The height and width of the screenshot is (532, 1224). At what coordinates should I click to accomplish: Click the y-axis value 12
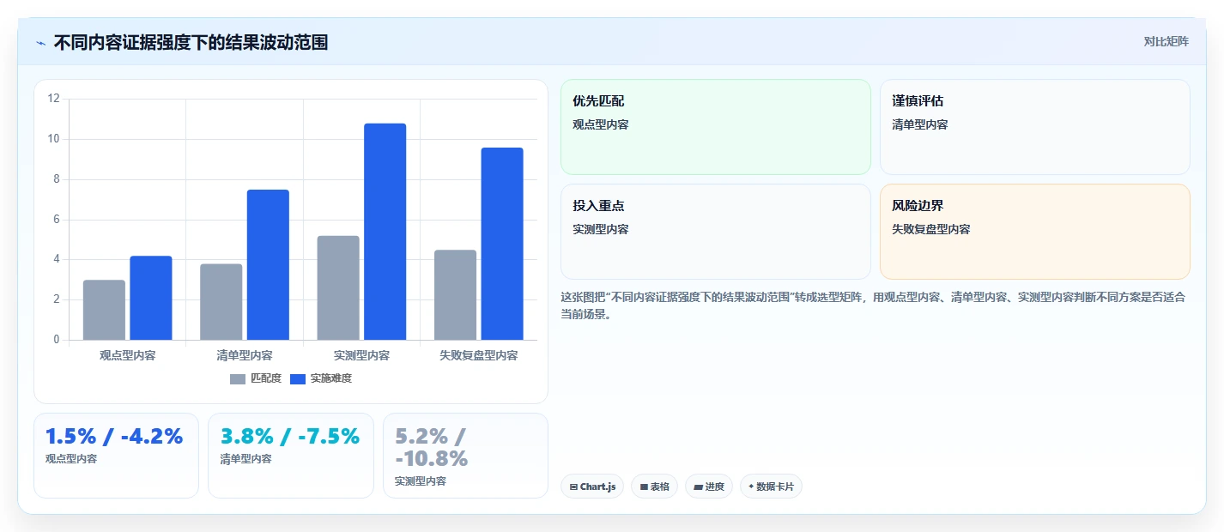54,99
